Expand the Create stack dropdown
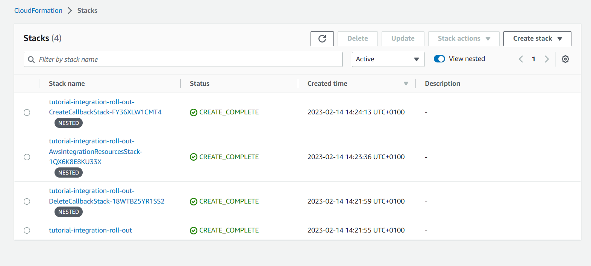 pos(537,39)
